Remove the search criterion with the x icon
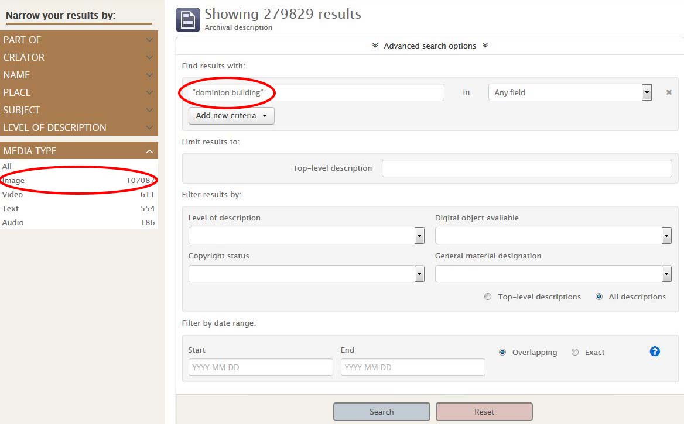This screenshot has height=424, width=684. (669, 92)
